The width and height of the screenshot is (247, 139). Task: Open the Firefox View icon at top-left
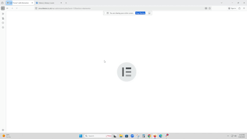point(3,3)
